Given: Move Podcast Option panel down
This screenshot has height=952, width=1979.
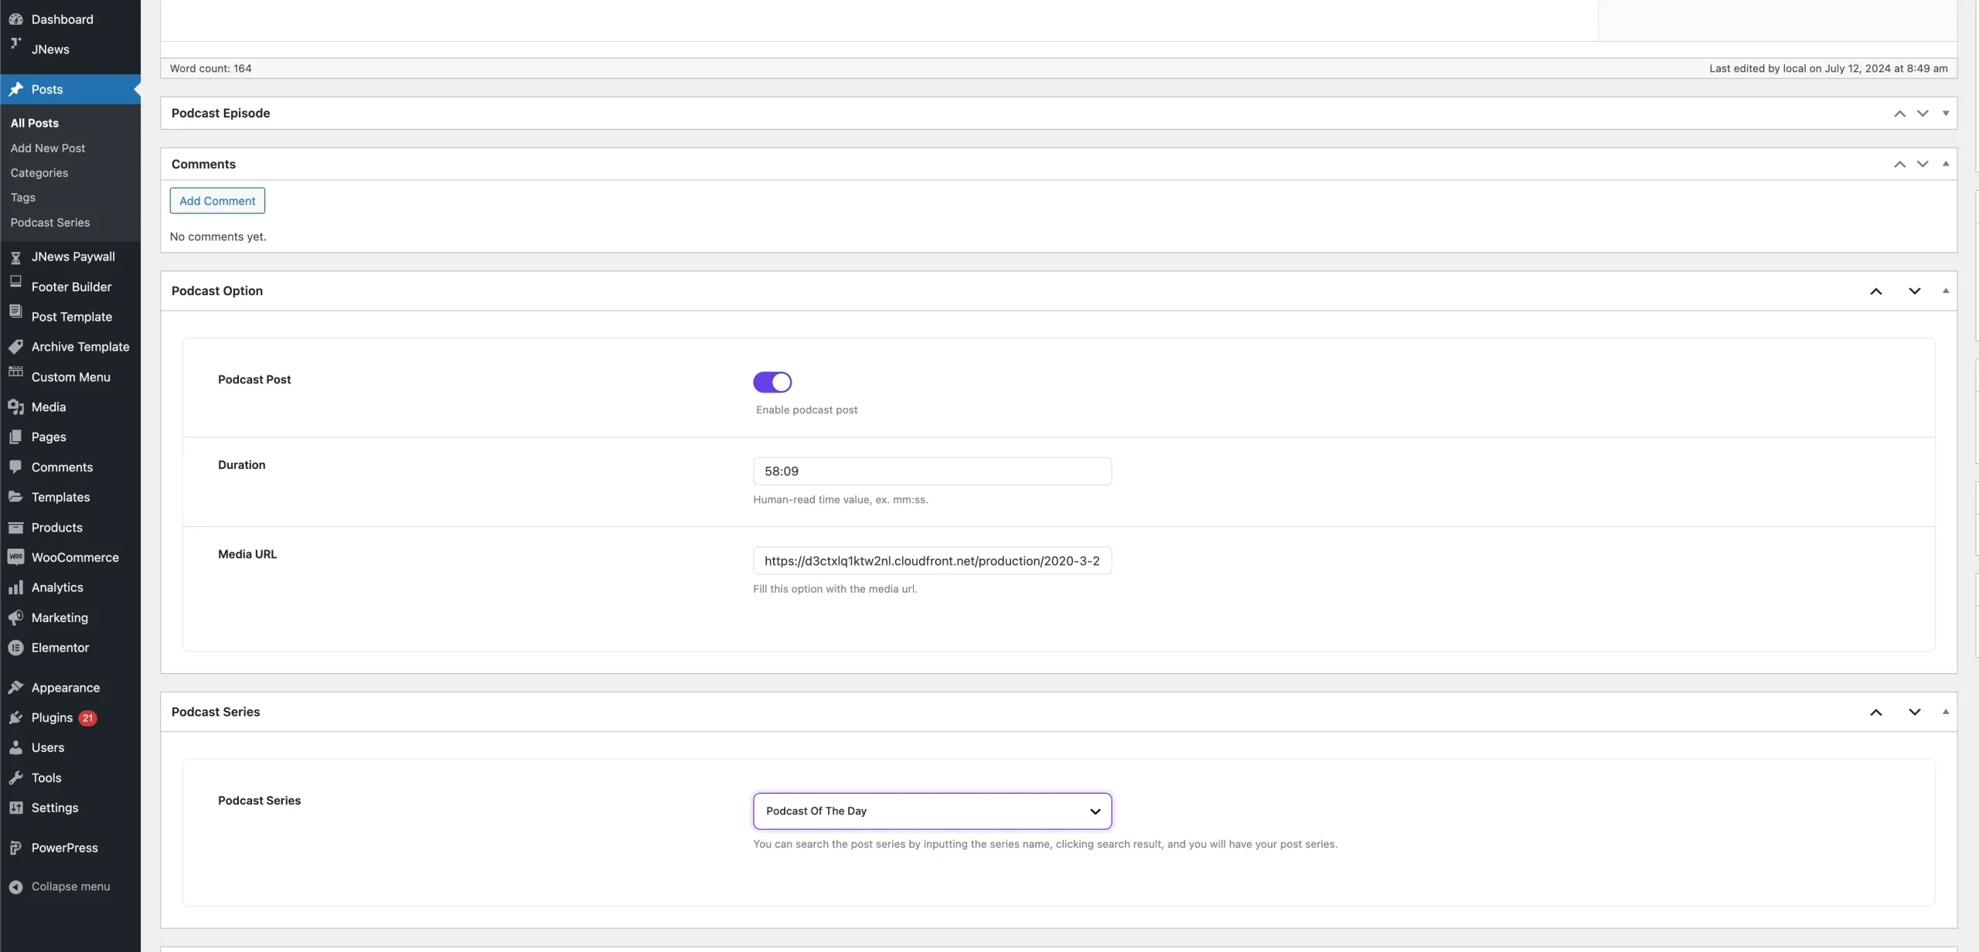Looking at the screenshot, I should tap(1914, 291).
